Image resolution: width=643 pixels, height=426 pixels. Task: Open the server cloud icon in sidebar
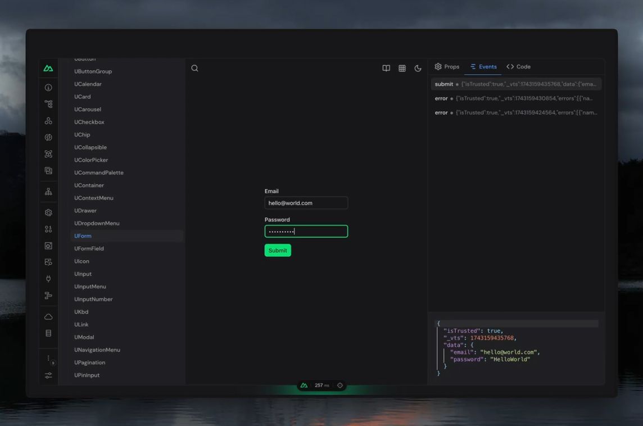pos(48,316)
